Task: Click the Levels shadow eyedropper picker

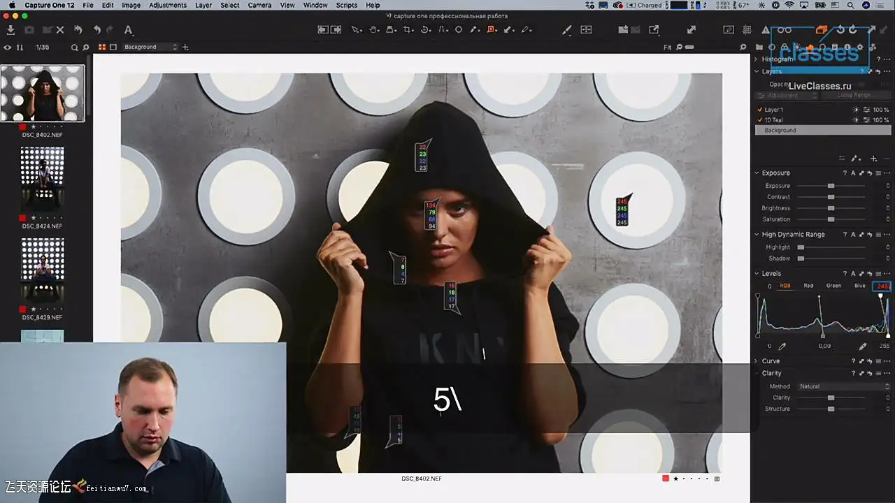Action: point(782,346)
